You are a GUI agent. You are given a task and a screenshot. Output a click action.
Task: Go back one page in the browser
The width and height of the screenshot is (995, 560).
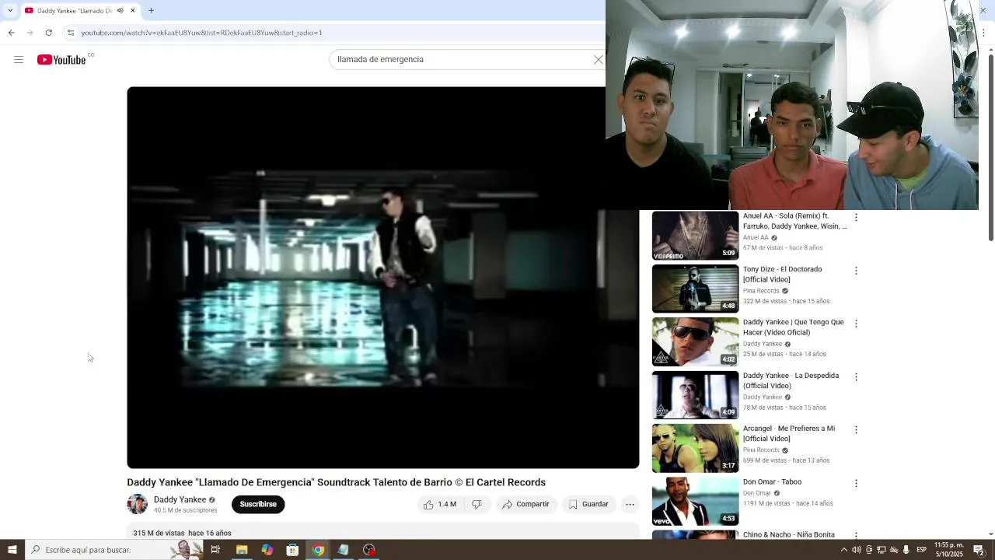point(11,33)
